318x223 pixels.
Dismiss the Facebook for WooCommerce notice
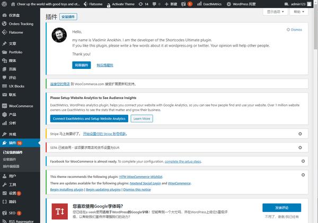tap(303, 161)
